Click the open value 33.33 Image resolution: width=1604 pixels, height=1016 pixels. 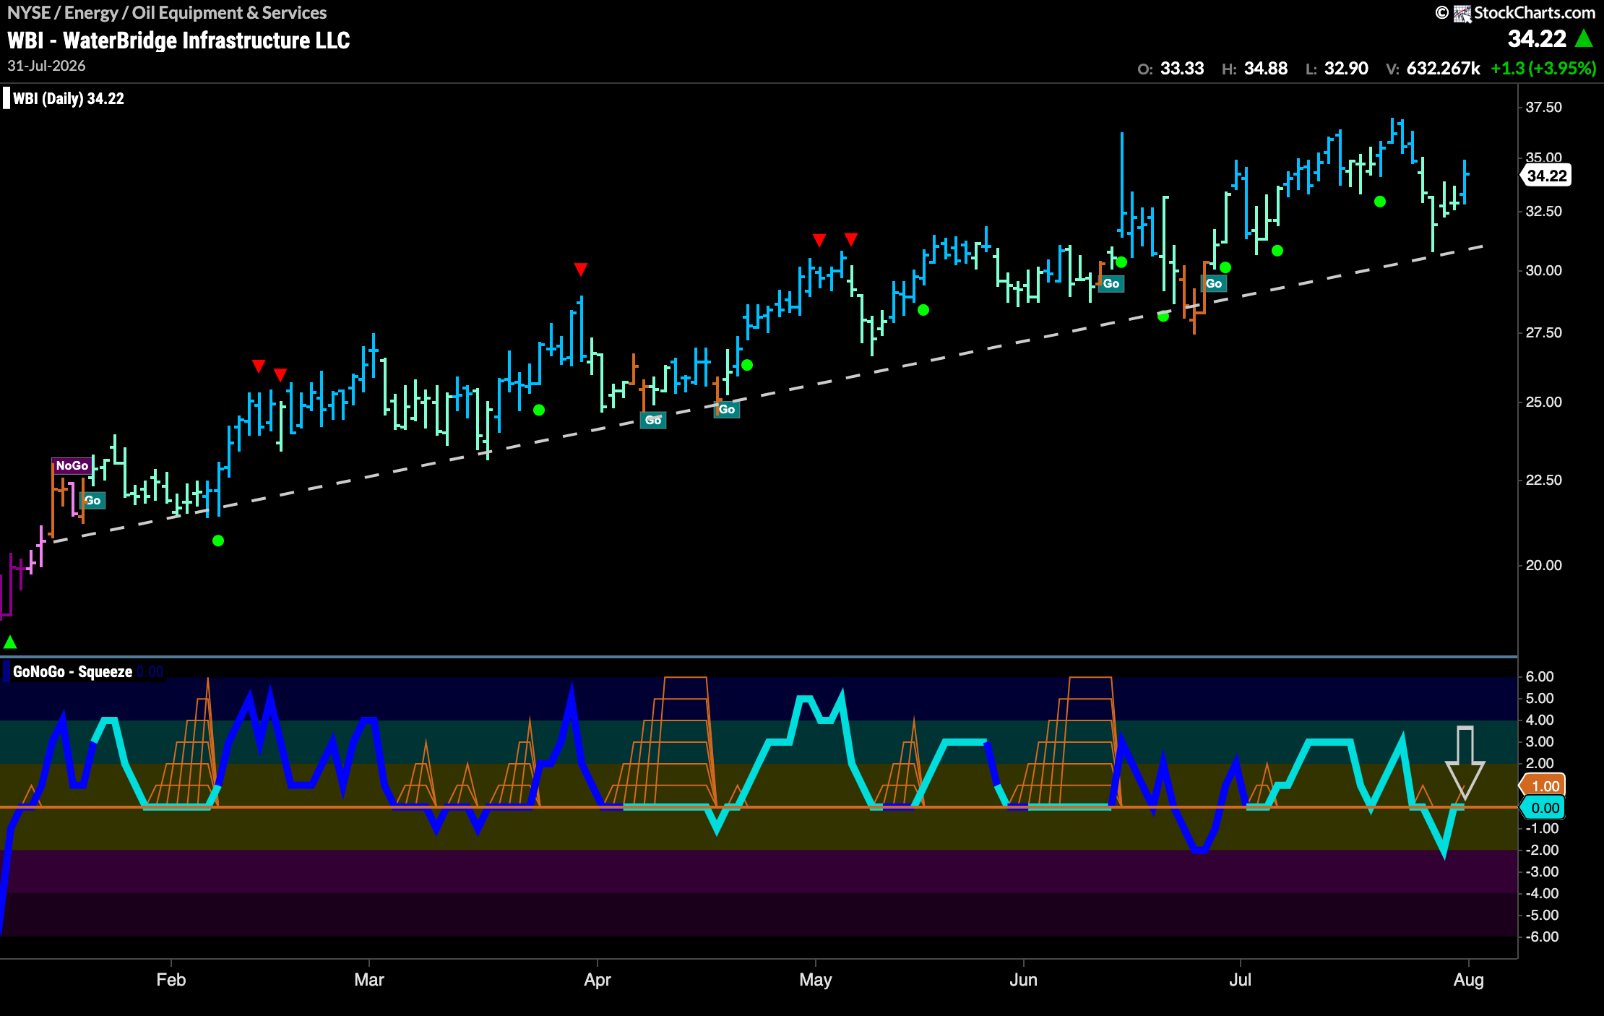tap(1182, 69)
